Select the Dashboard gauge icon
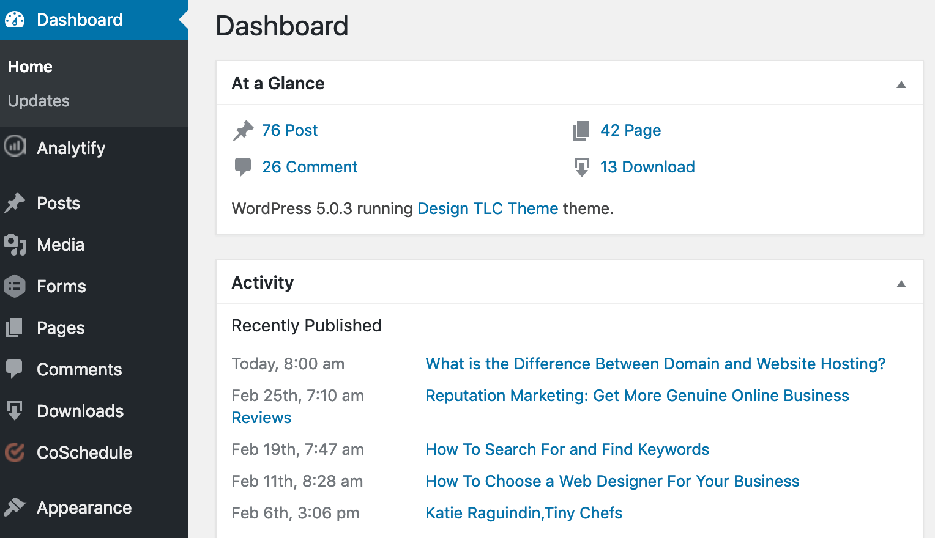 [15, 19]
